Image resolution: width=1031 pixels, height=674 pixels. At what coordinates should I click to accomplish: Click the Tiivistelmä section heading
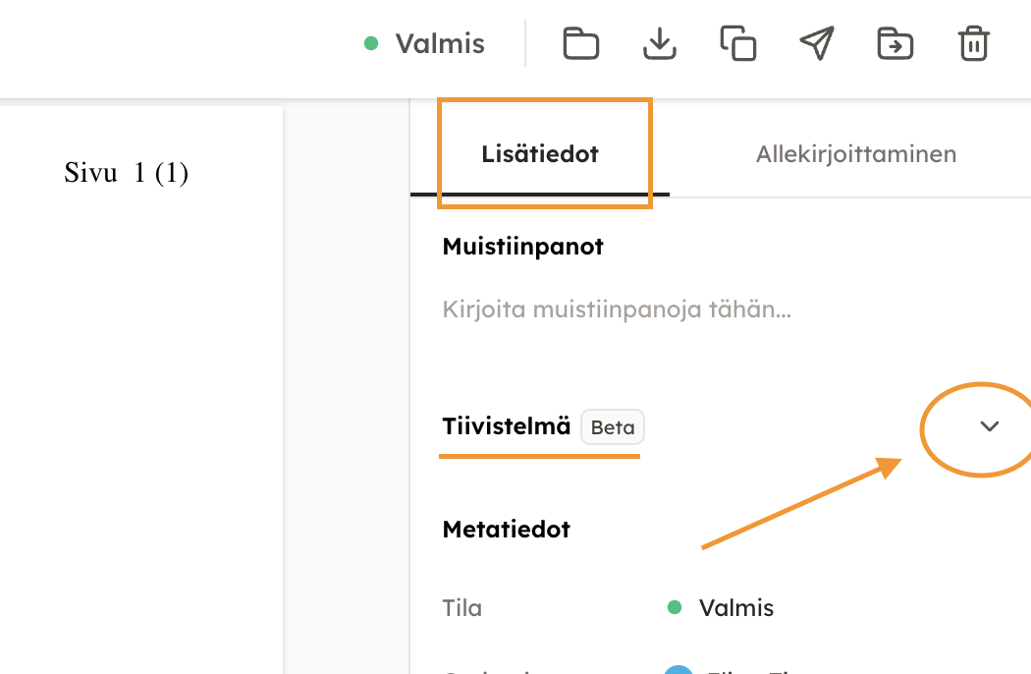[x=507, y=427]
